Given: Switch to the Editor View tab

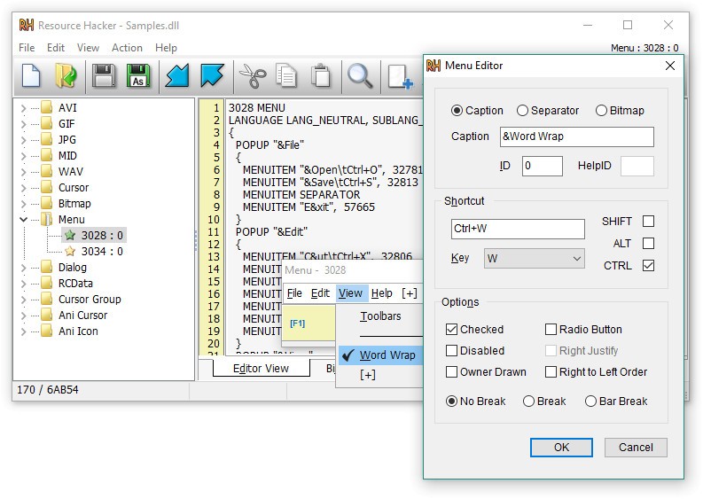Looking at the screenshot, I should 261,368.
